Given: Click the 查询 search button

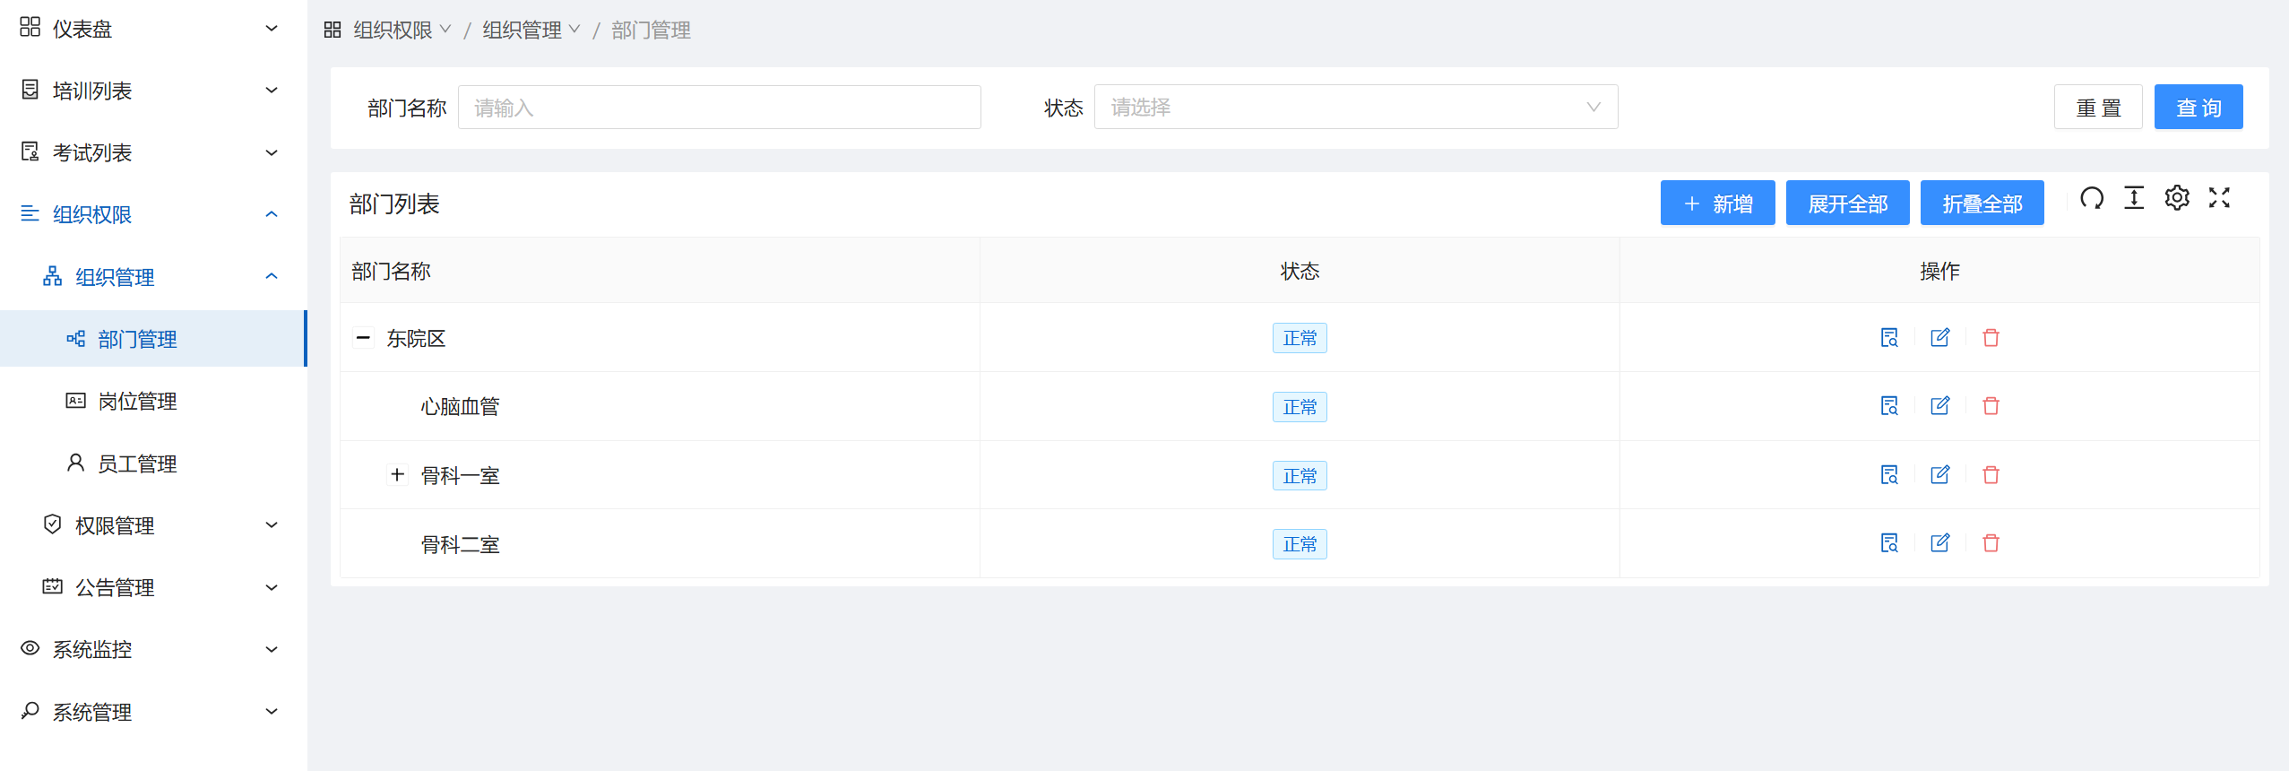Looking at the screenshot, I should pyautogui.click(x=2198, y=108).
